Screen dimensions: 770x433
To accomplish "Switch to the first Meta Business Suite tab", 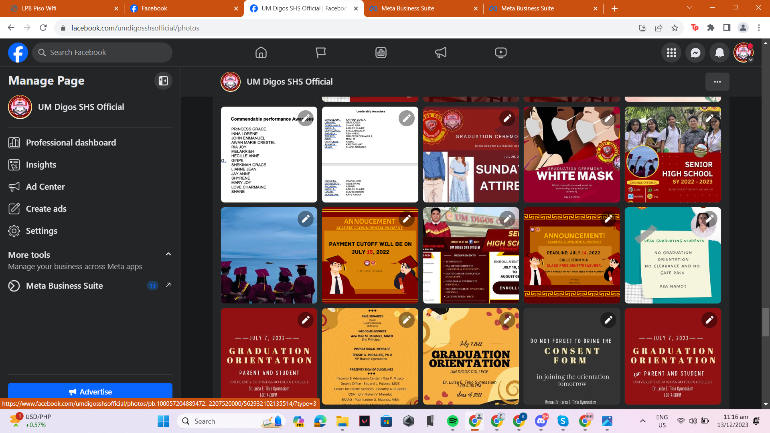I will (x=423, y=8).
